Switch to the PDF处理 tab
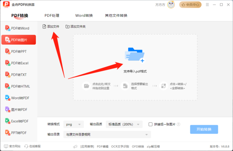This screenshot has width=233, height=151. click(x=52, y=15)
